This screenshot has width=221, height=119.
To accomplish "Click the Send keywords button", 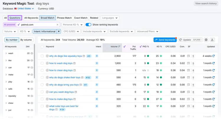I will coord(165,40).
